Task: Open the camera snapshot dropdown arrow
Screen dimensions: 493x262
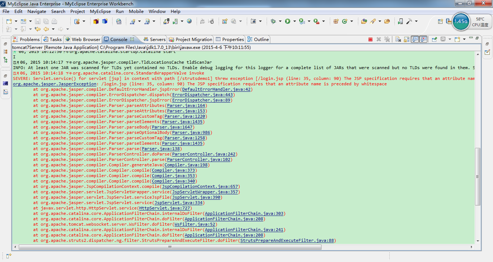Action: click(261, 21)
